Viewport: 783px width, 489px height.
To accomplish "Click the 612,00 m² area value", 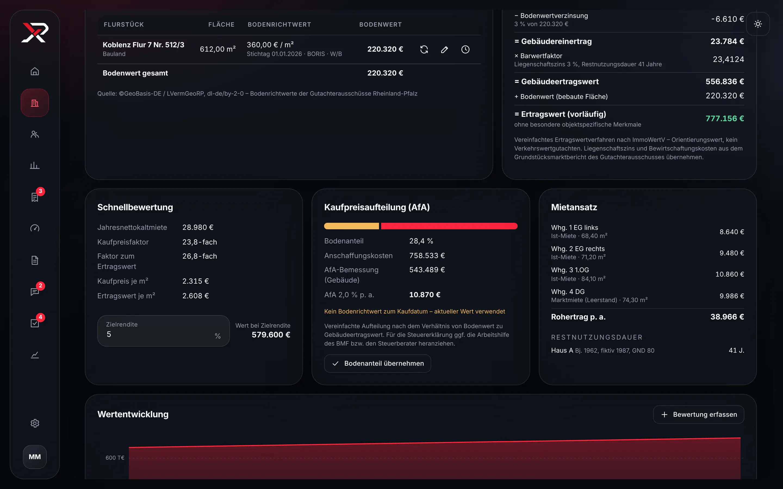I will click(x=217, y=49).
